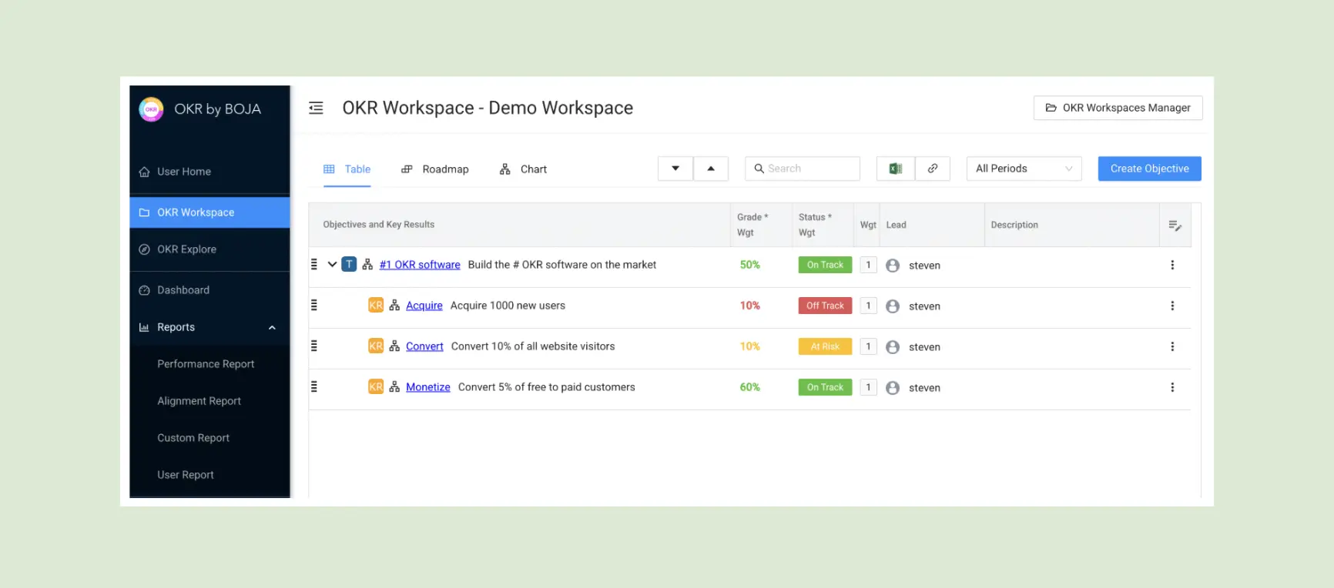Open the Monetize key result link
The width and height of the screenshot is (1334, 588).
pos(428,387)
